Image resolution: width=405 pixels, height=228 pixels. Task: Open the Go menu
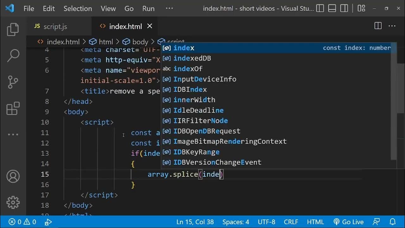click(129, 9)
